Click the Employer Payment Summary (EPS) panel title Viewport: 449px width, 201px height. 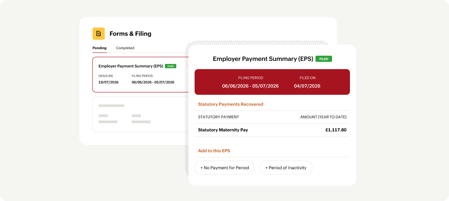(x=263, y=59)
